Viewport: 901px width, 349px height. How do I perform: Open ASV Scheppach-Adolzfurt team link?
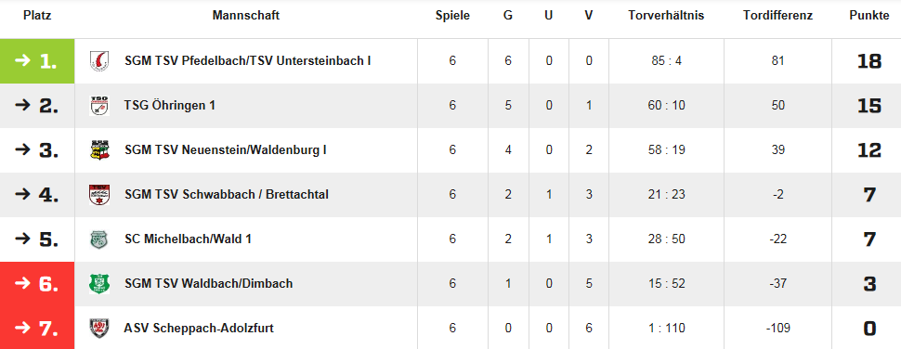pos(199,329)
